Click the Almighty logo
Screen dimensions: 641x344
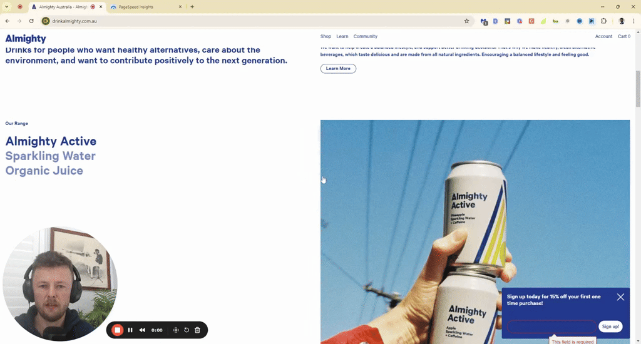[x=26, y=38]
